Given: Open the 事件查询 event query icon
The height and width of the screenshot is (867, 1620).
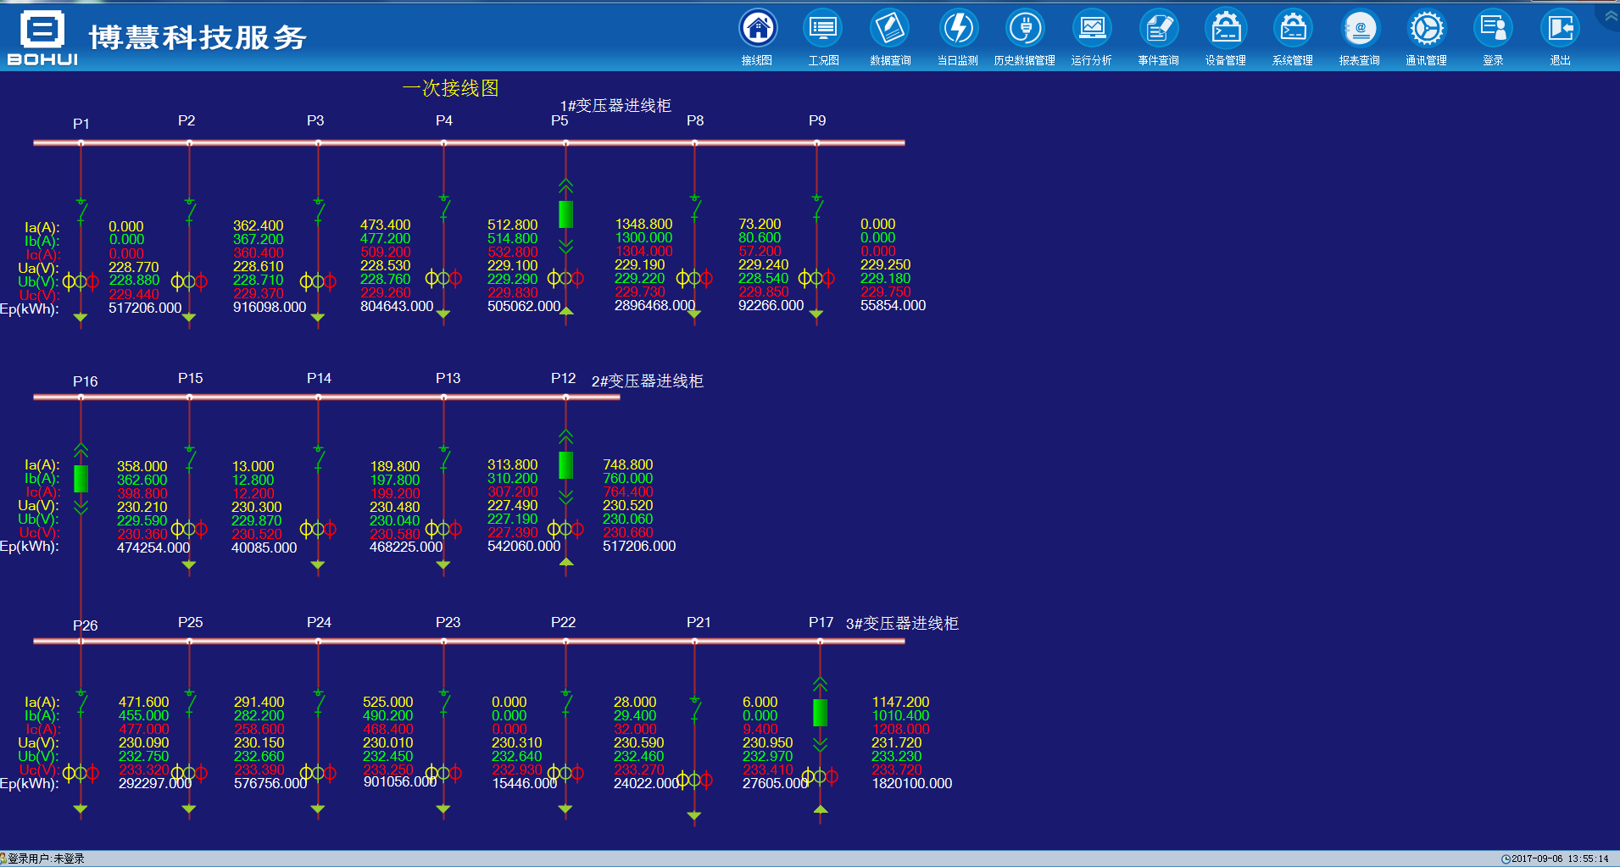Looking at the screenshot, I should tap(1158, 29).
